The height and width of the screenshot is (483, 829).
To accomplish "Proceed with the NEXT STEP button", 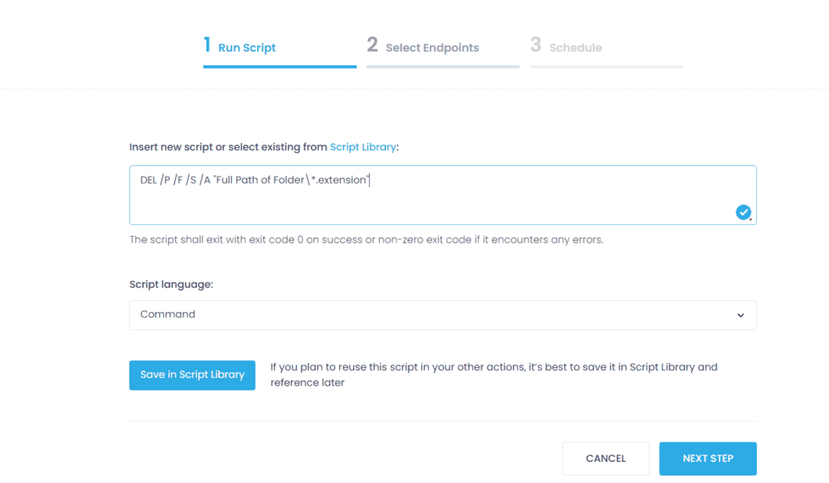I will [x=708, y=458].
